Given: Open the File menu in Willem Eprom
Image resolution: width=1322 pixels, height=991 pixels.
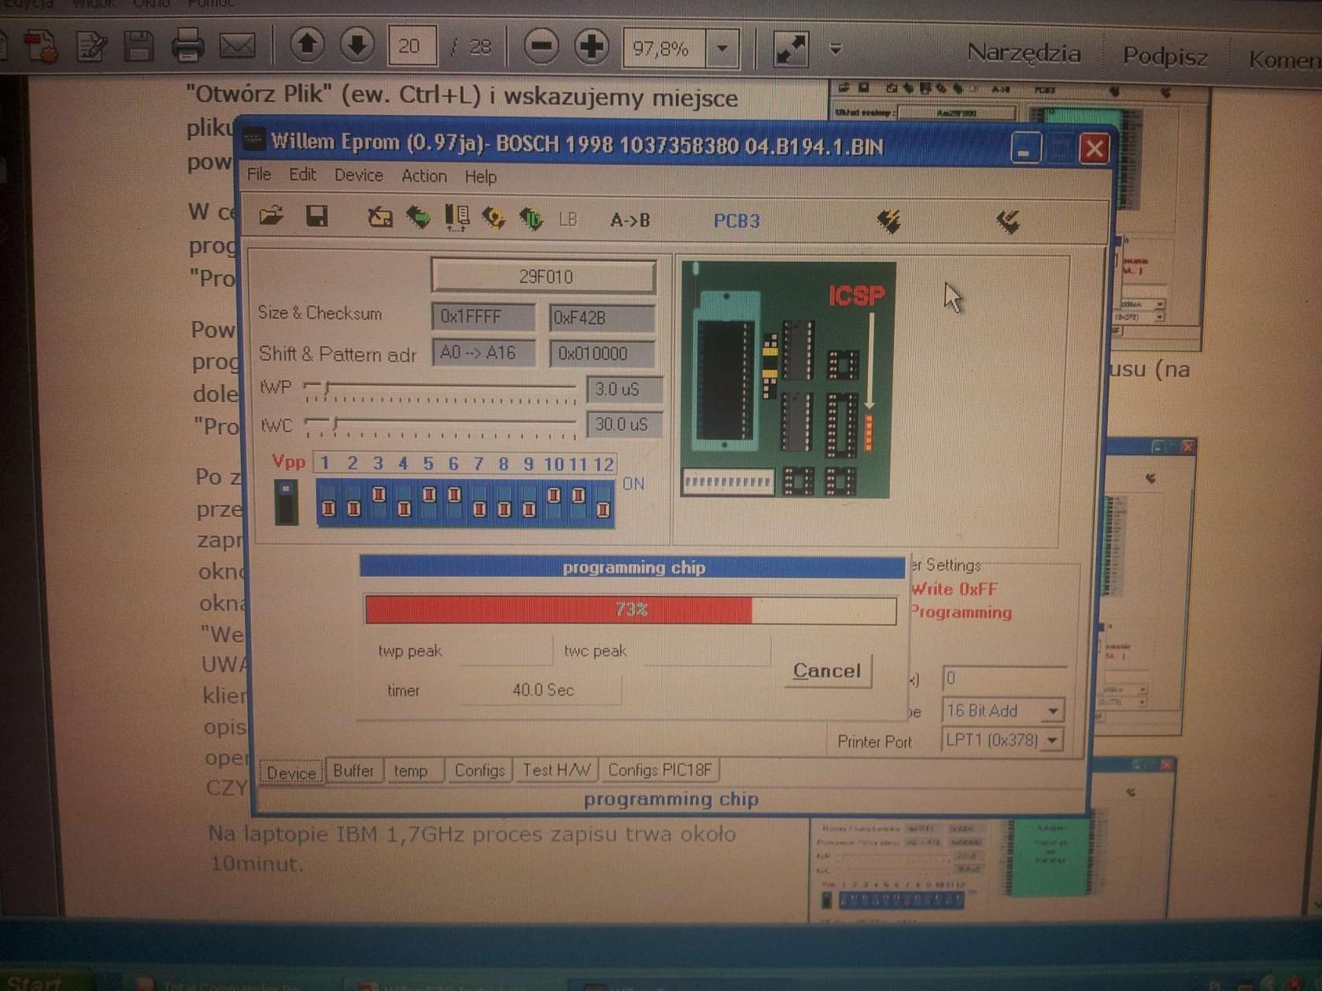Looking at the screenshot, I should [259, 174].
